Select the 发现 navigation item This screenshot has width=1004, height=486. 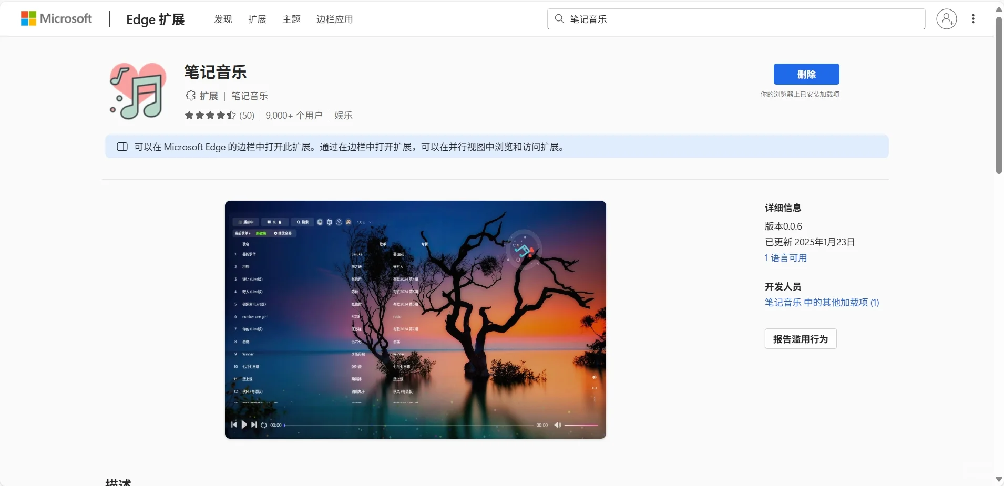click(222, 19)
